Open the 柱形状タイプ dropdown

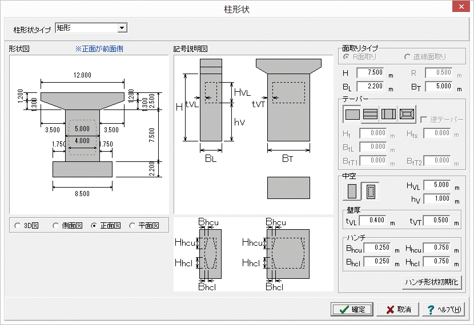point(122,27)
